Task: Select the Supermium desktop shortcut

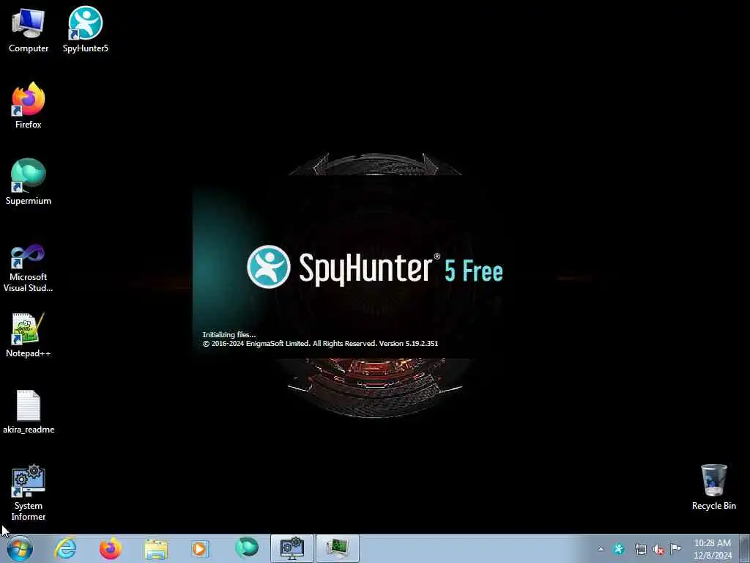Action: point(29,182)
